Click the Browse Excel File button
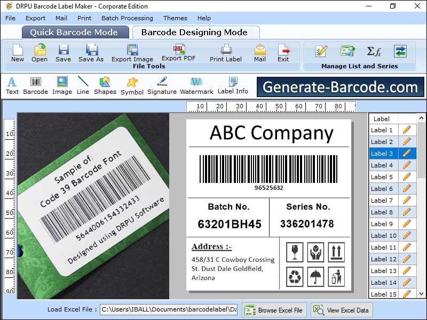Viewport: 427px width, 320px height. [x=274, y=310]
